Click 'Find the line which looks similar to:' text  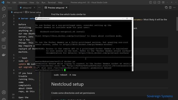(x=69, y=14)
